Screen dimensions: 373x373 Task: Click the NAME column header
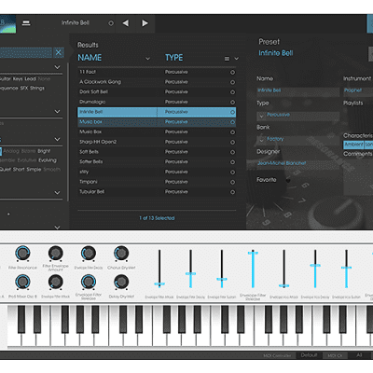[90, 58]
